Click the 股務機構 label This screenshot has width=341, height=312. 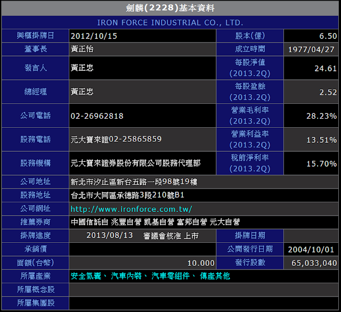pos(36,163)
